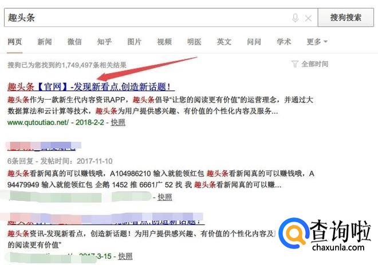This screenshot has height=265, width=378.
Task: Click the result count text 1,749,497条相关结果
Action: pos(94,65)
